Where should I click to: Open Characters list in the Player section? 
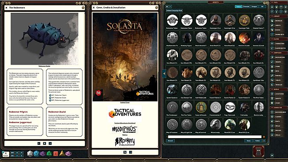(278, 43)
